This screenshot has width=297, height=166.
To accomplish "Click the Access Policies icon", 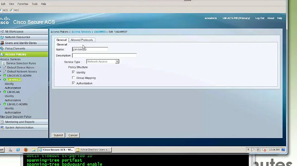I will (x=2, y=54).
